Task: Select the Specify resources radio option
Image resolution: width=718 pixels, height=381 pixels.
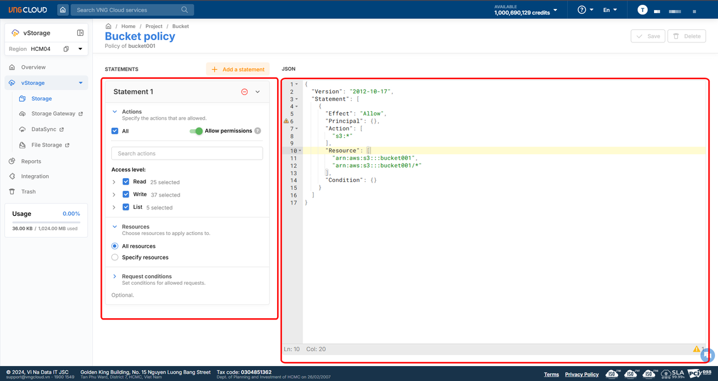Action: pyautogui.click(x=115, y=257)
